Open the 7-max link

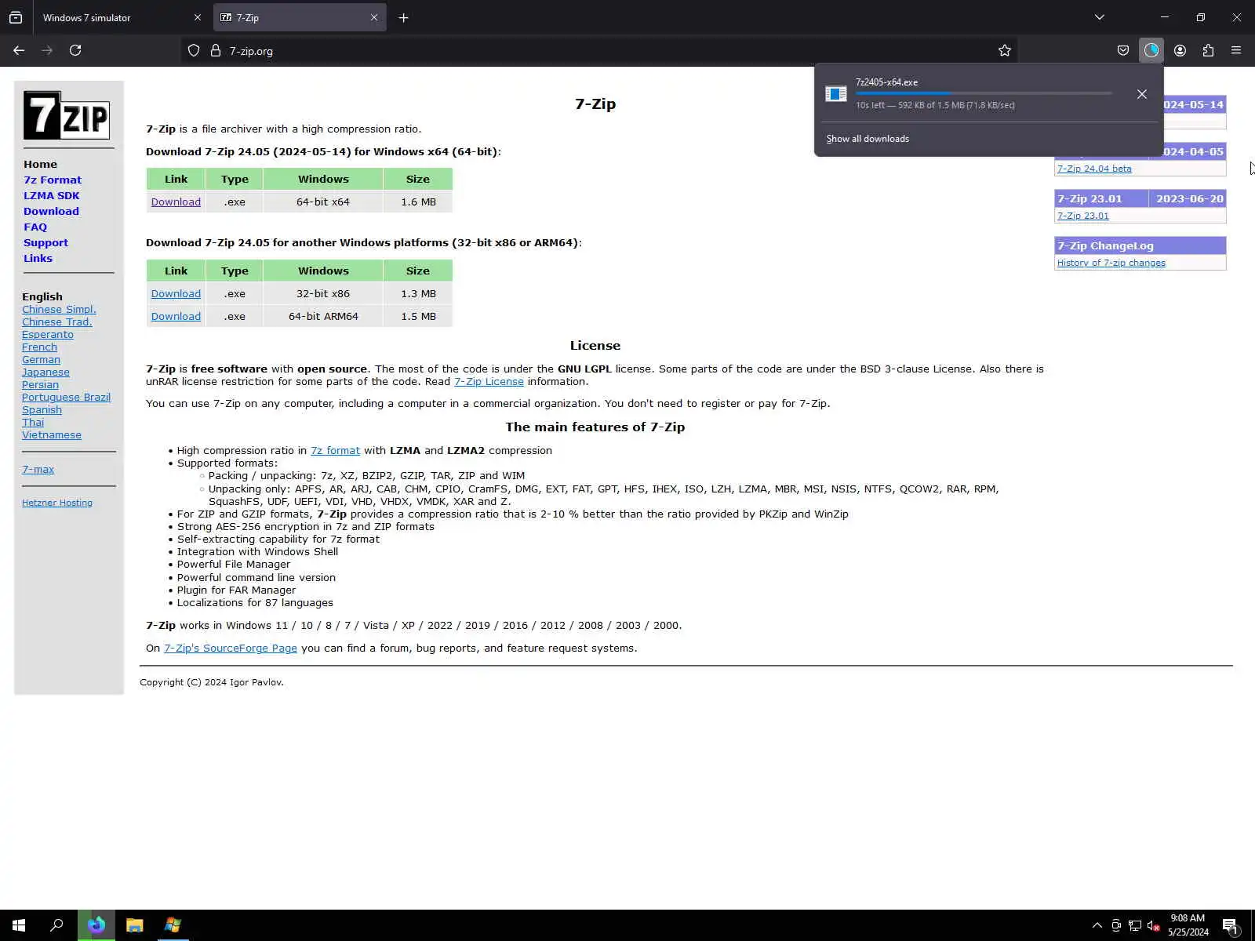coord(38,469)
